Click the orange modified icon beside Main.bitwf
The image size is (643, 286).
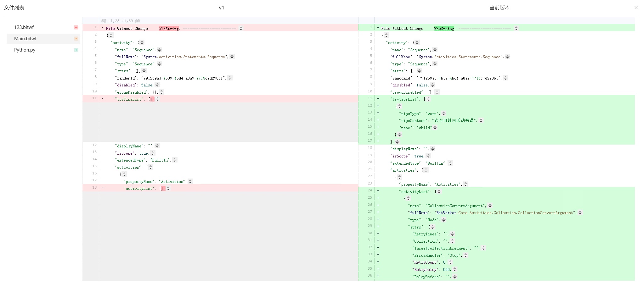[x=76, y=39]
